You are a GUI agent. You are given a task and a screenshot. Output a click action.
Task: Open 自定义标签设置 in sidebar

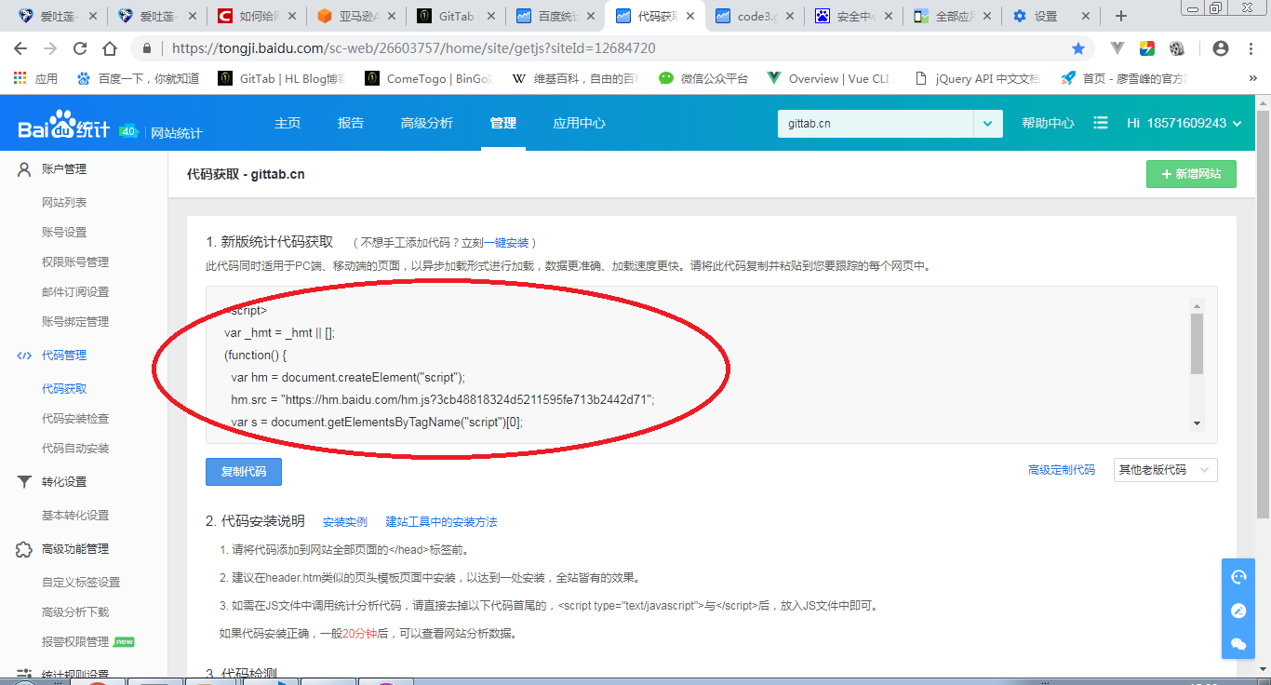(81, 582)
